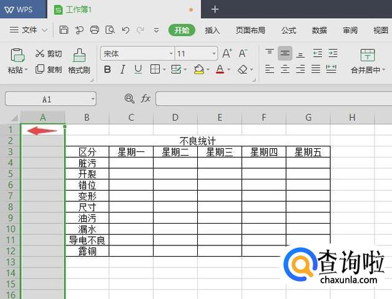The image size is (392, 299).
Task: Click the magnifier icon beside fx
Action: pyautogui.click(x=129, y=98)
